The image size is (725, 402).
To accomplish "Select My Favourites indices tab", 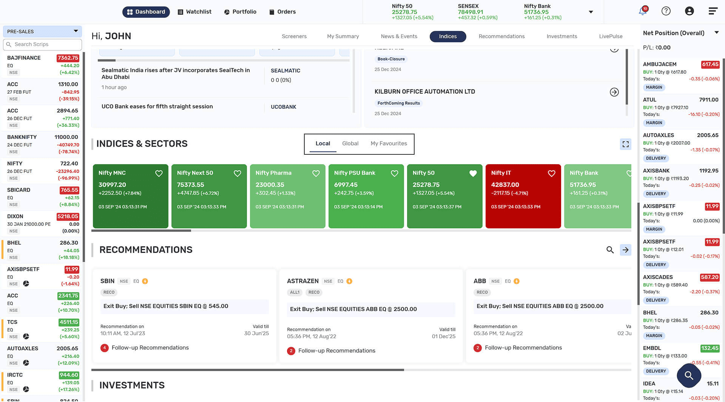I will click(389, 143).
